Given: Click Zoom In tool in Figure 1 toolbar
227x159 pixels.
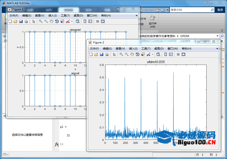Looking at the screenshot, I should pos(41,22).
